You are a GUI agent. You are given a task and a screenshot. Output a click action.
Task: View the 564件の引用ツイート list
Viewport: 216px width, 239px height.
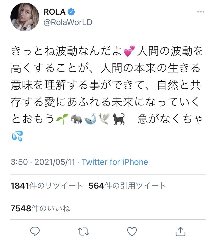pyautogui.click(x=127, y=186)
